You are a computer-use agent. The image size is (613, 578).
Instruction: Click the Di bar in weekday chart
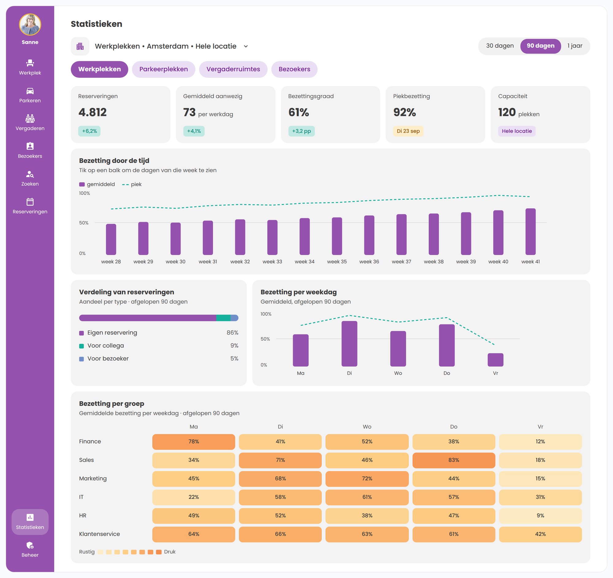[x=349, y=344]
